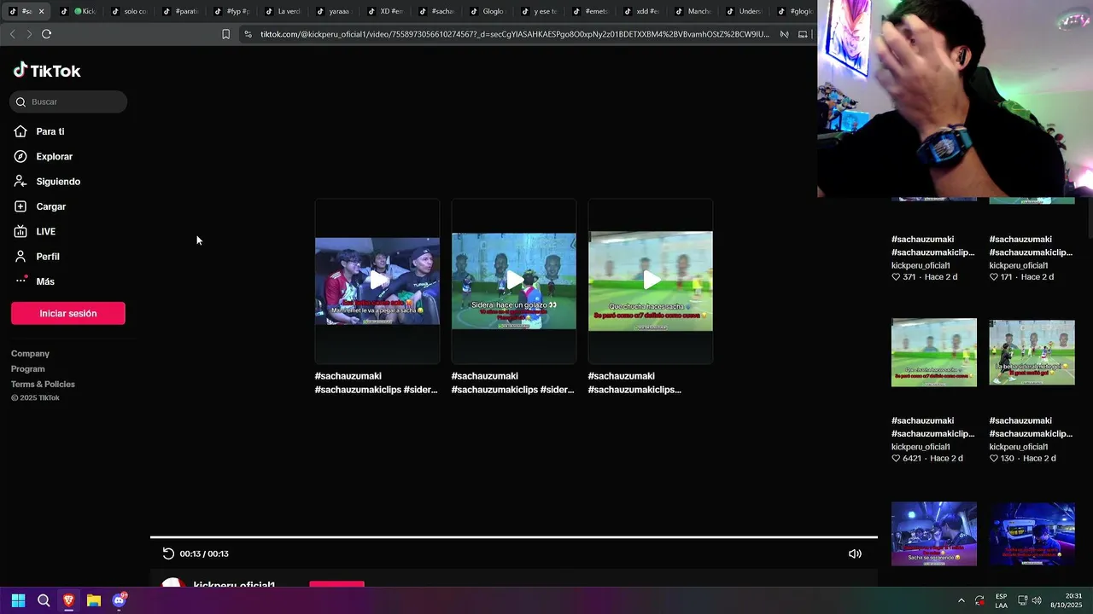
Task: Click the TikTok URL address bar
Action: point(514,34)
